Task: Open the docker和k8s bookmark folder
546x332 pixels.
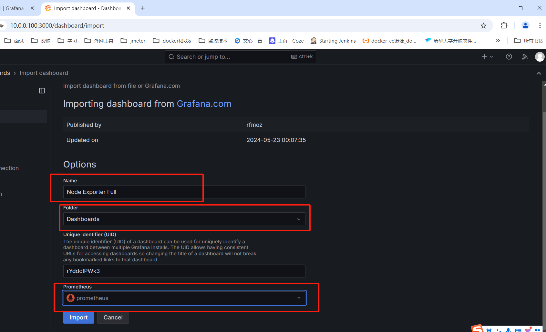Action: pyautogui.click(x=172, y=41)
